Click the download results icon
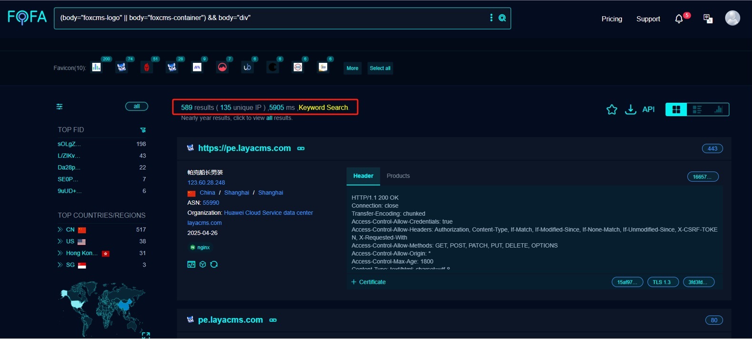The image size is (752, 339). click(630, 110)
